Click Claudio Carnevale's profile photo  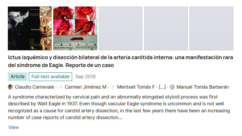tap(10, 87)
